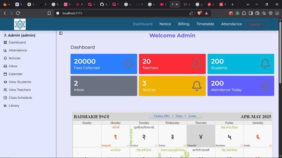The height and width of the screenshot is (158, 282).
Task: Click the page vertical scrollbar
Action: [280, 53]
